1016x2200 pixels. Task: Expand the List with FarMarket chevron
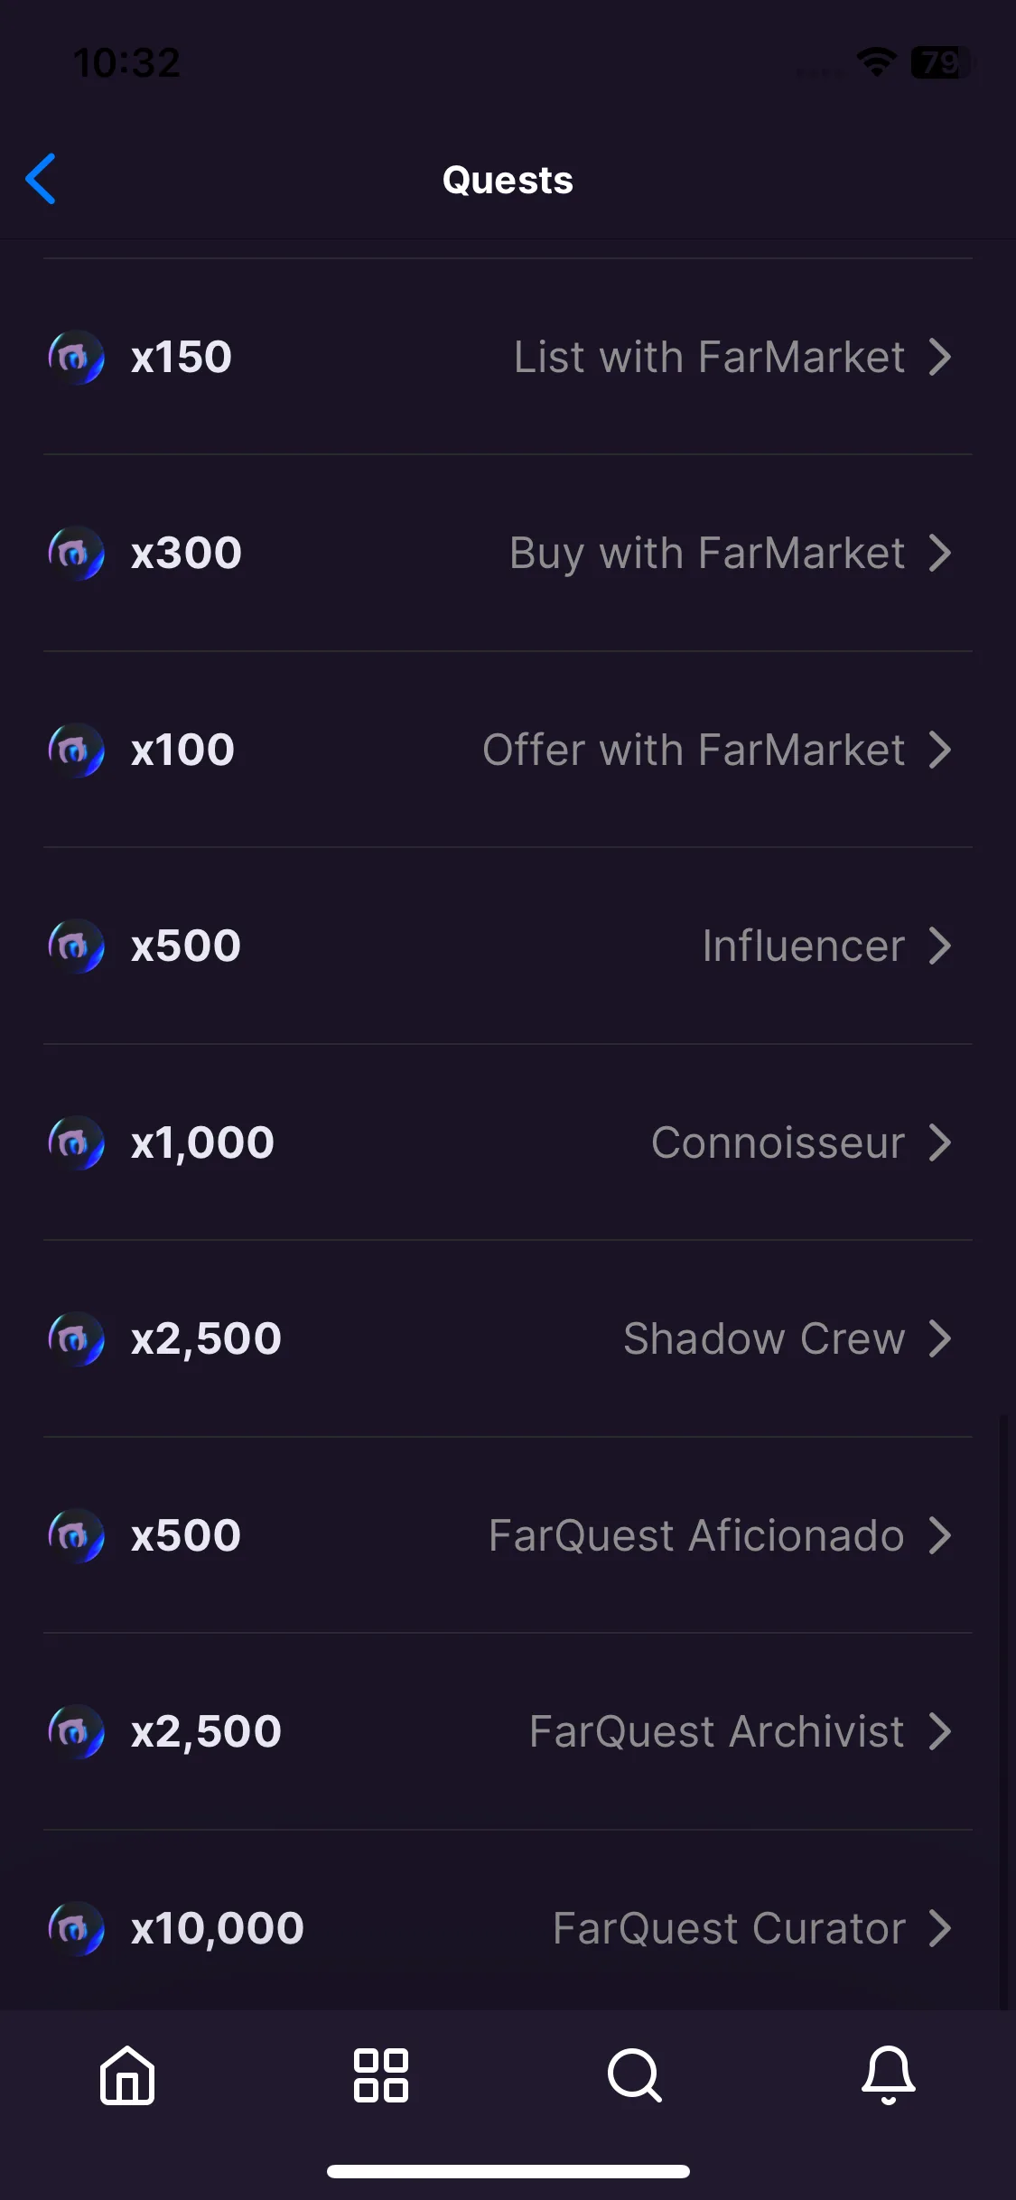940,358
